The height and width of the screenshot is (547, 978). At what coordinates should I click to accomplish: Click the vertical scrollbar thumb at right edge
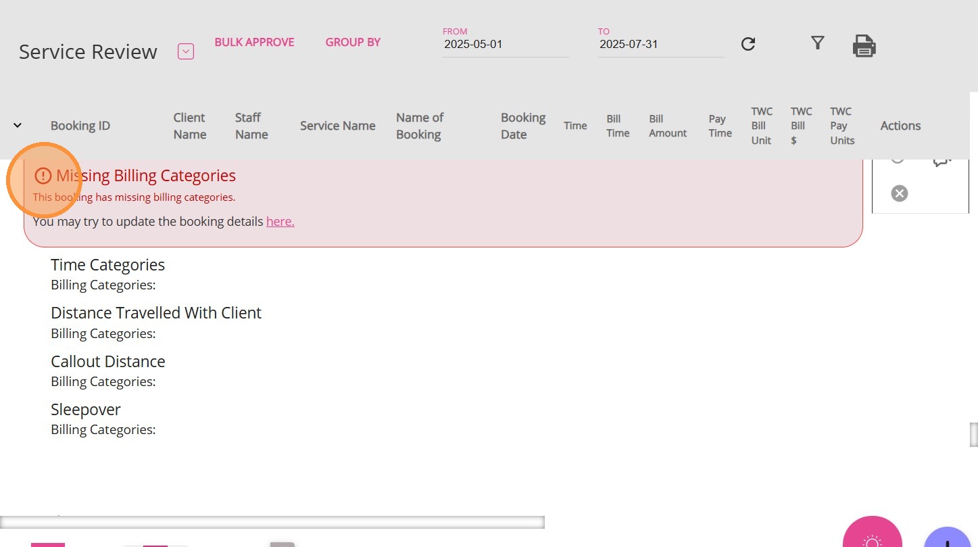pos(974,435)
